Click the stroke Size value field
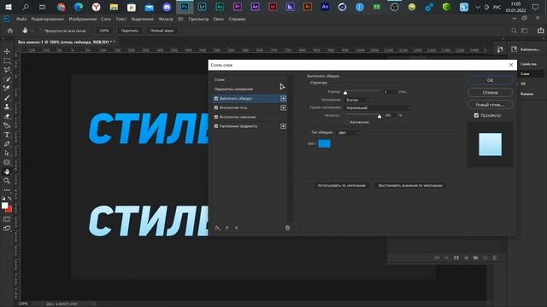Viewport: 547px width, 307px height. (390, 91)
